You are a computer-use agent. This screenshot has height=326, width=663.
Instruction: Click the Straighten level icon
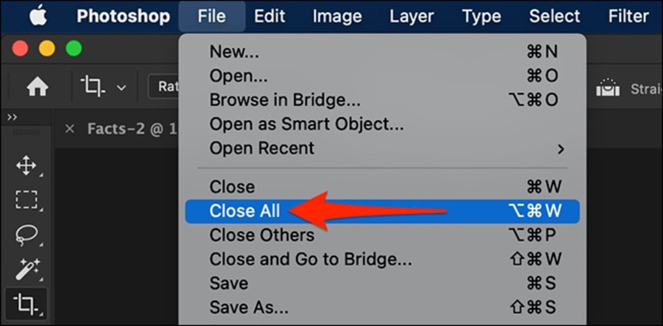608,88
